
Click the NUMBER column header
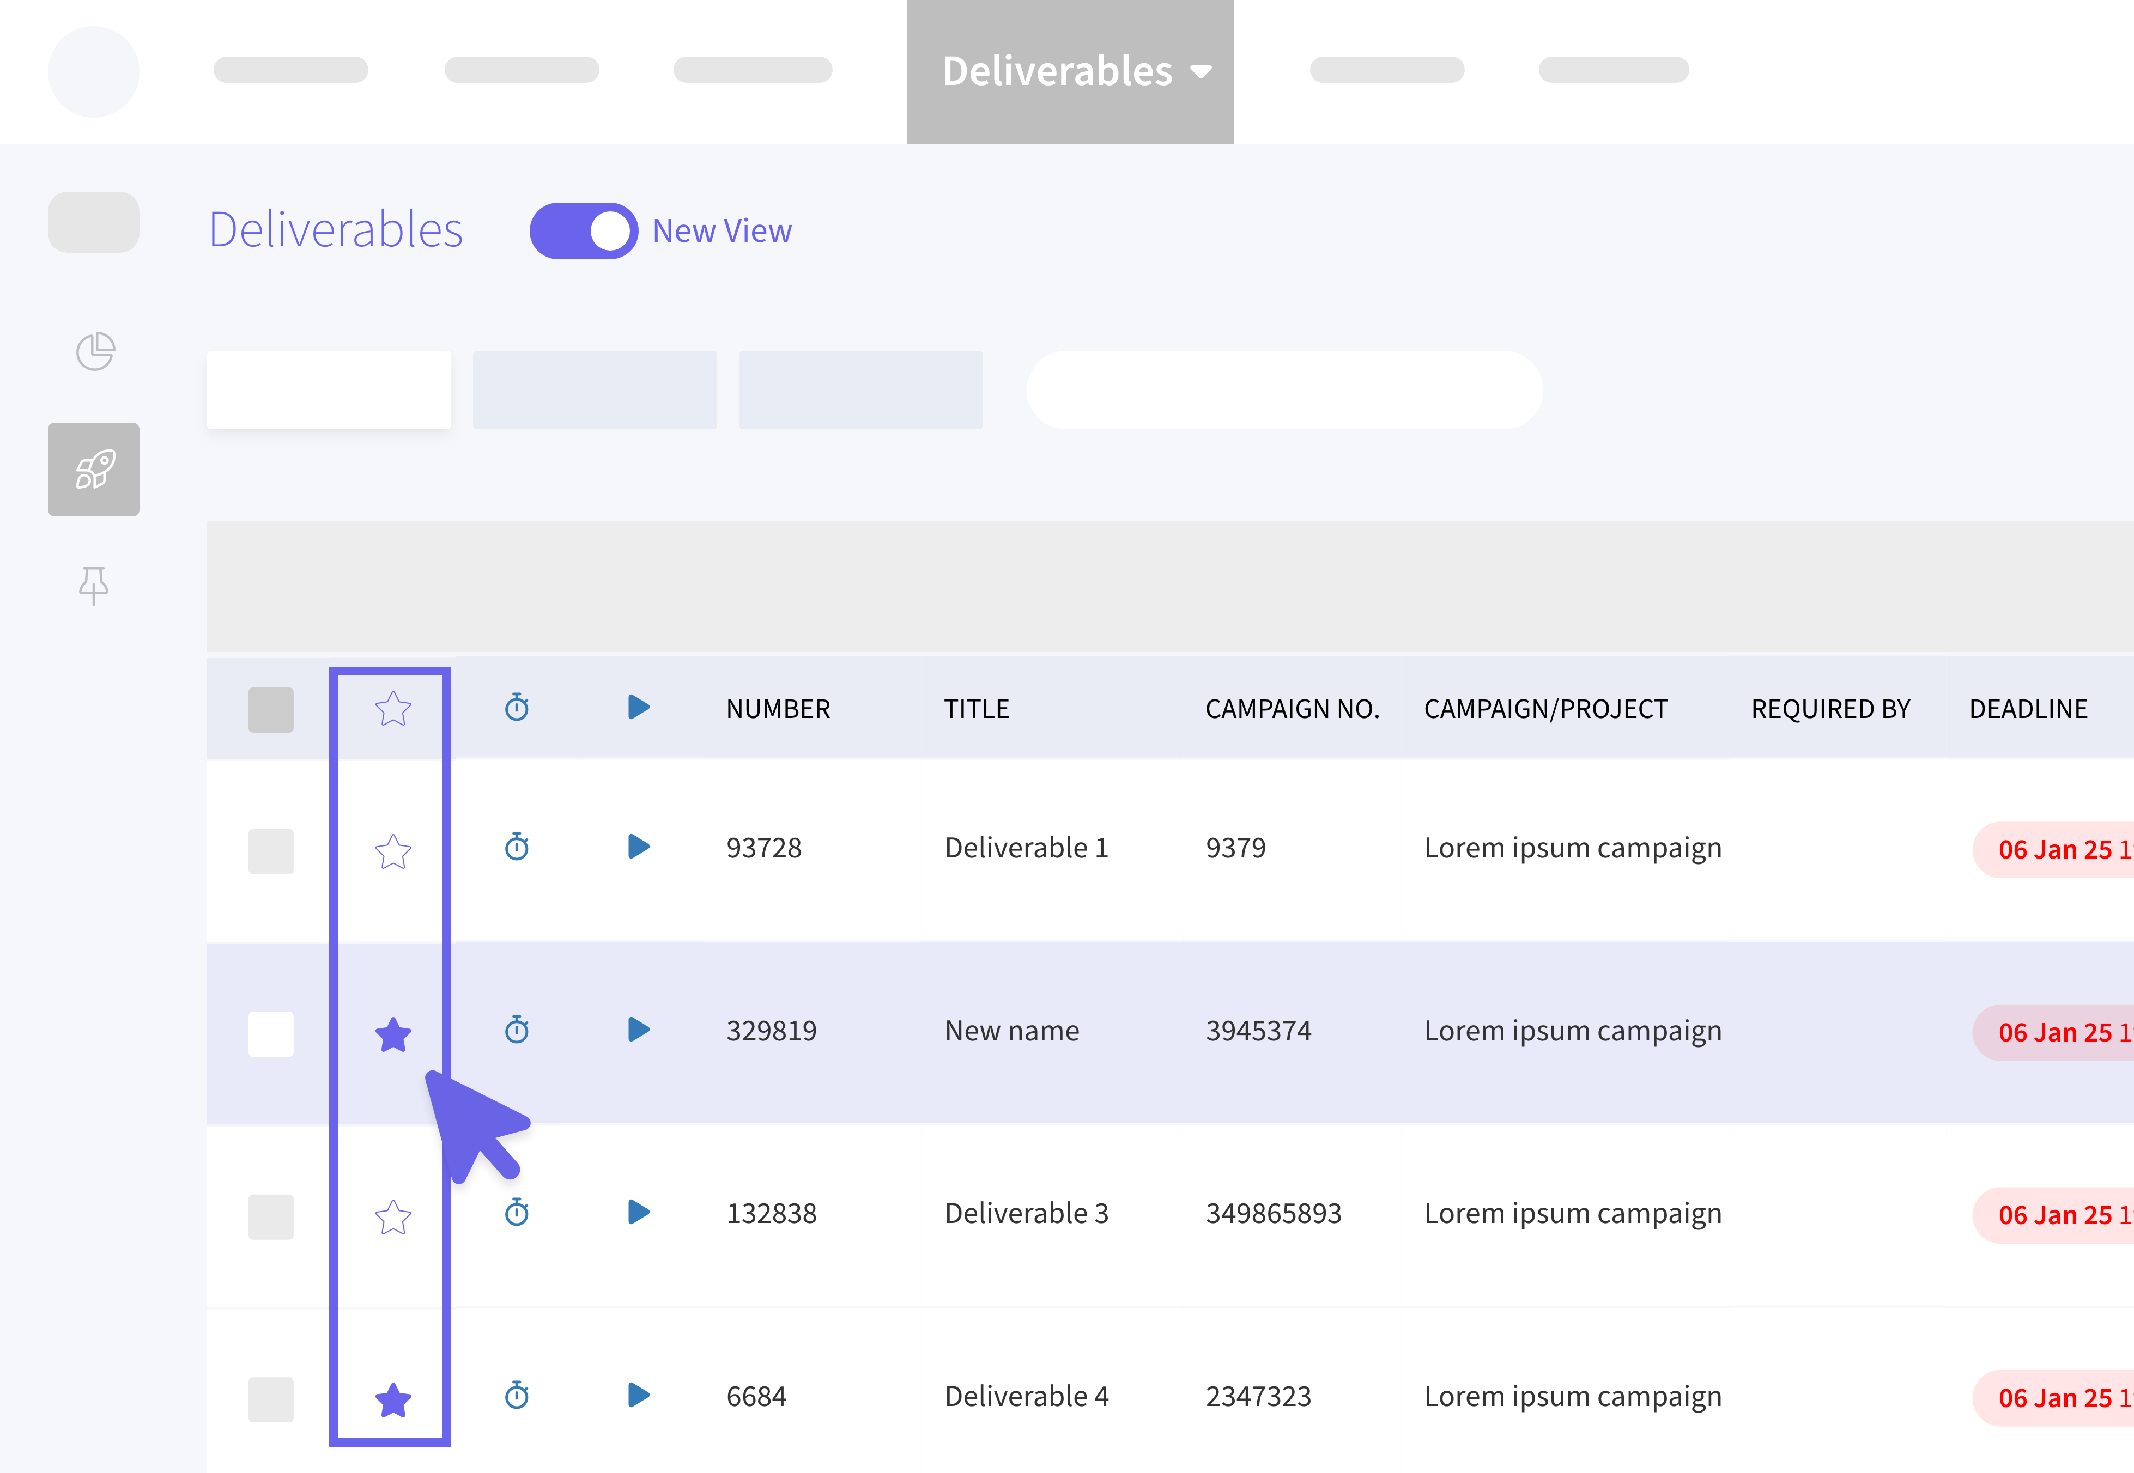tap(778, 709)
